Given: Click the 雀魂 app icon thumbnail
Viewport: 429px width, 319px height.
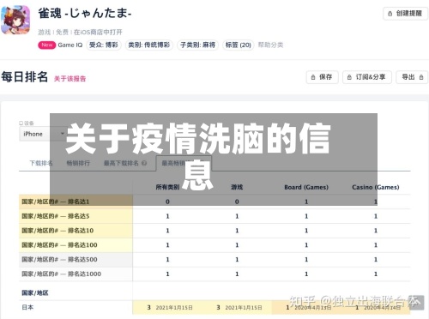Looking at the screenshot, I should (15, 20).
